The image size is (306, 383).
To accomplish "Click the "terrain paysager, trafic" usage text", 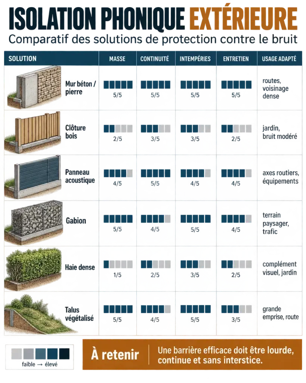I will (x=276, y=223).
